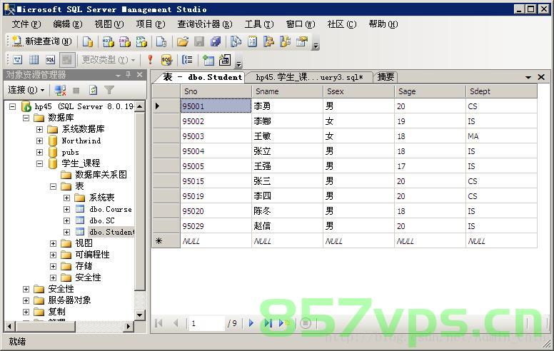Toggle the SQL pane icon

click(51, 60)
